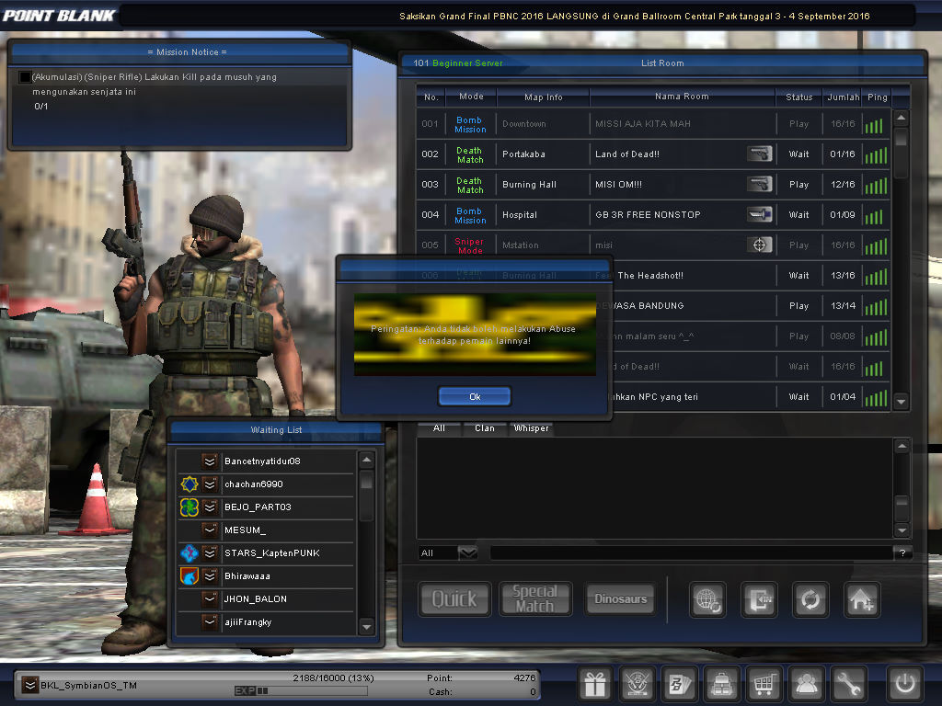942x706 pixels.
Task: Select room 002 'Land of Dead!!'
Action: click(654, 154)
